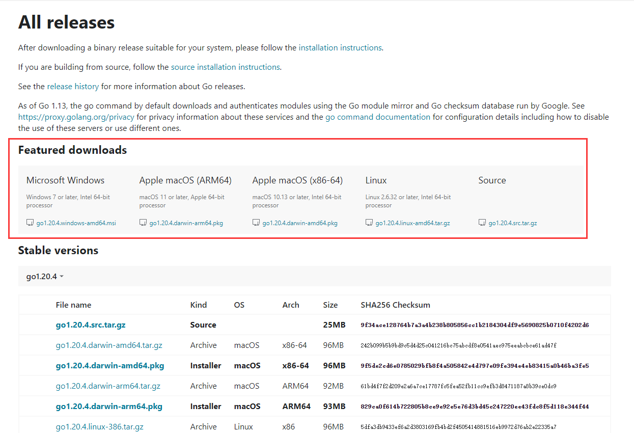Click go1.20.4.linux-386.tar.gz in the table
The width and height of the screenshot is (634, 433).
[x=100, y=426]
